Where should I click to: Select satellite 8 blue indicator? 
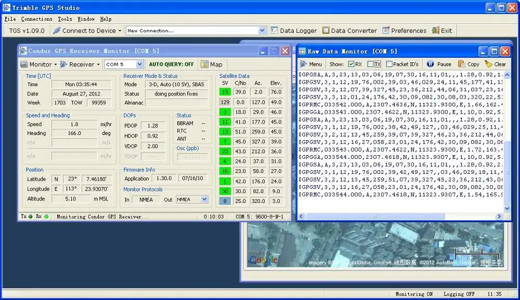point(225,201)
